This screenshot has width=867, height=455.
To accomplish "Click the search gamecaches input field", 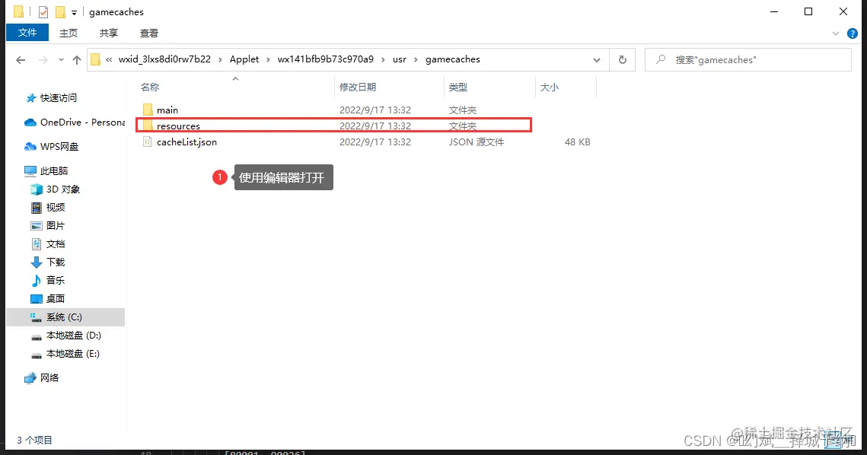I will point(748,59).
